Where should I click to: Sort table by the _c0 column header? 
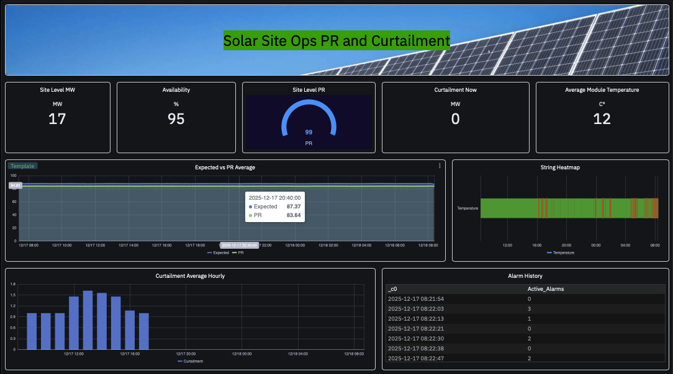[x=392, y=289]
